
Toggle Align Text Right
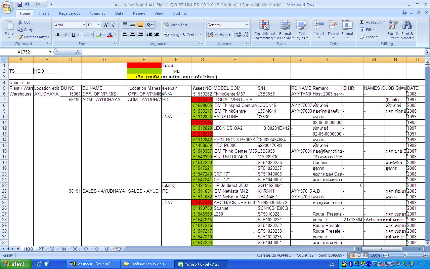click(x=140, y=35)
